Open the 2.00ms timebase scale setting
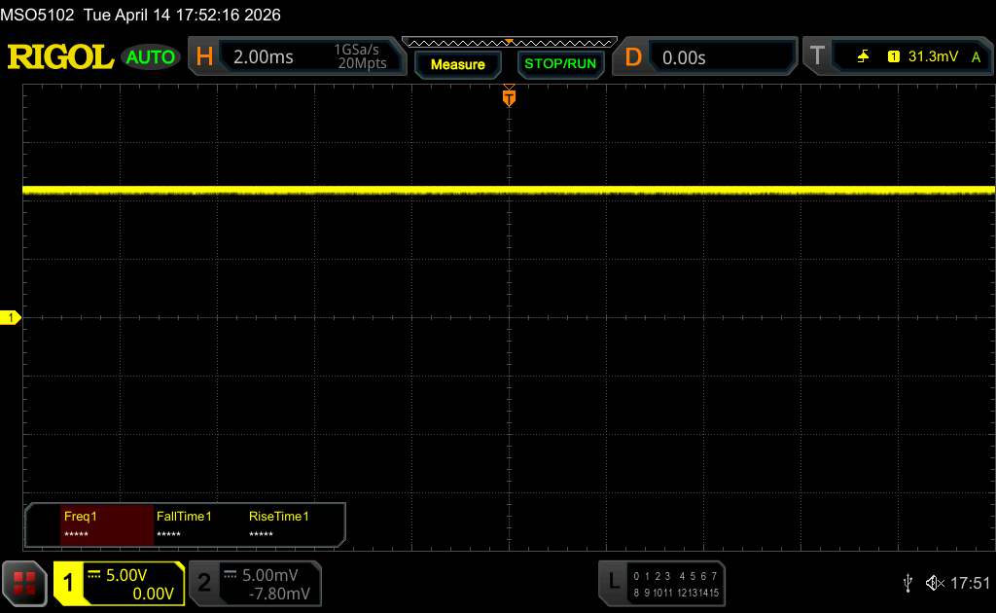 tap(263, 57)
